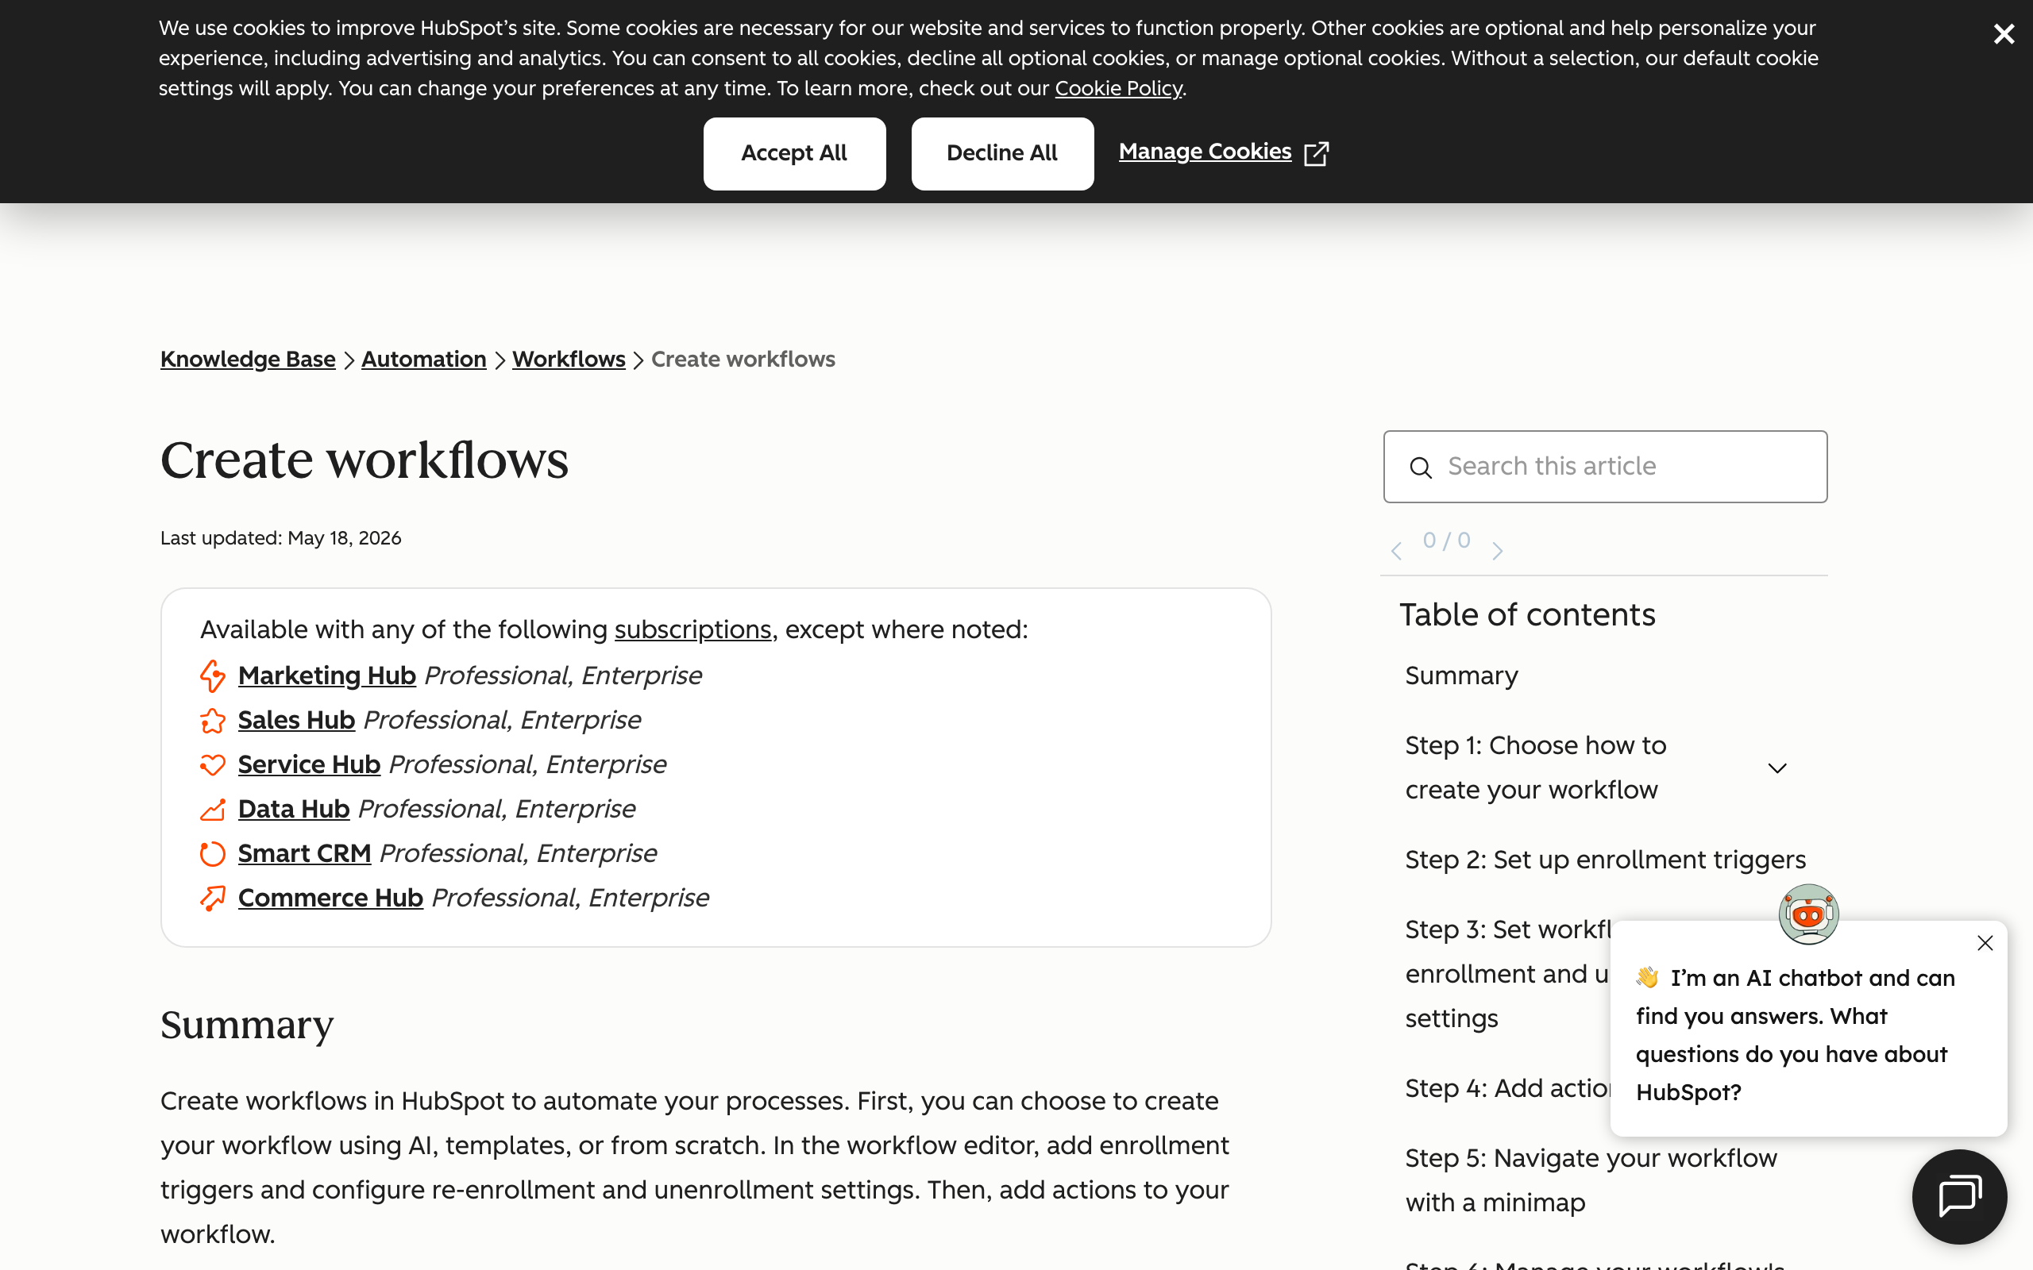
Task: Go to previous search result arrow
Action: (1396, 551)
